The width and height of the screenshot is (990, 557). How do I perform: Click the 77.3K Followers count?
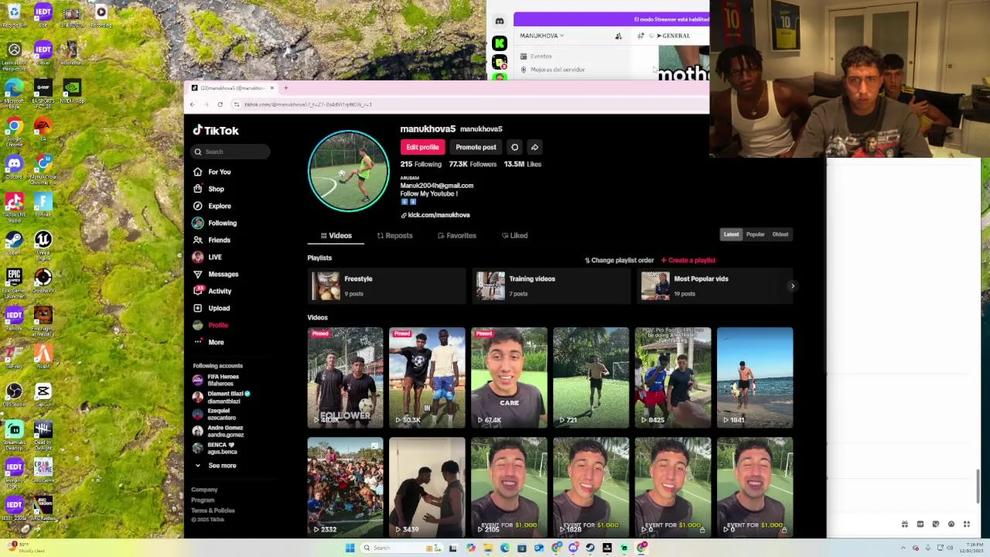pyautogui.click(x=473, y=164)
